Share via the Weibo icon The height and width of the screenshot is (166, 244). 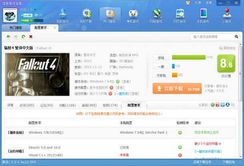tap(218, 105)
